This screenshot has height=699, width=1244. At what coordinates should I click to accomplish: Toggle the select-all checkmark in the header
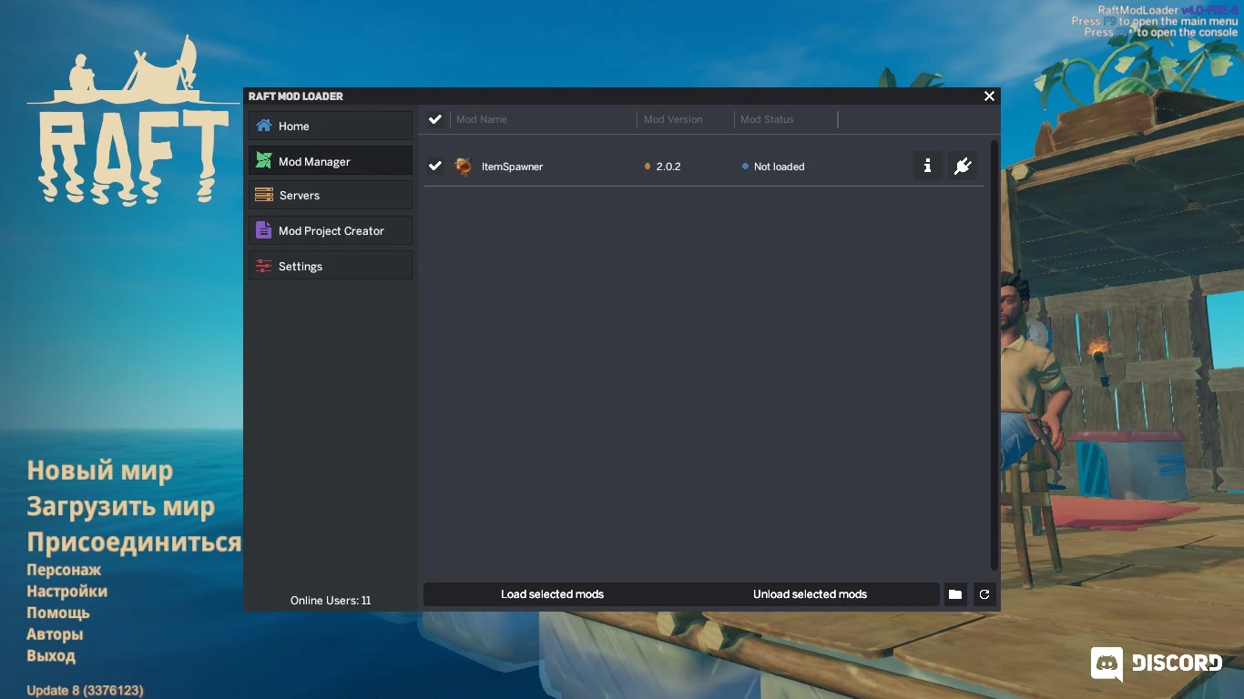tap(434, 118)
